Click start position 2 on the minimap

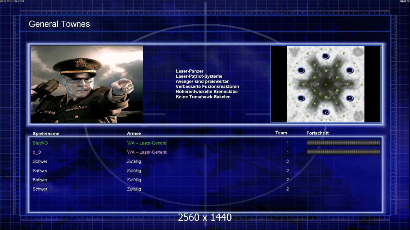tap(325, 112)
